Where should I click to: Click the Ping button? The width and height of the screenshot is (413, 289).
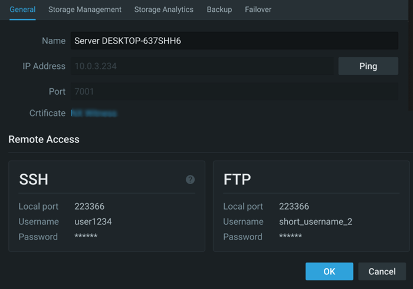(368, 66)
